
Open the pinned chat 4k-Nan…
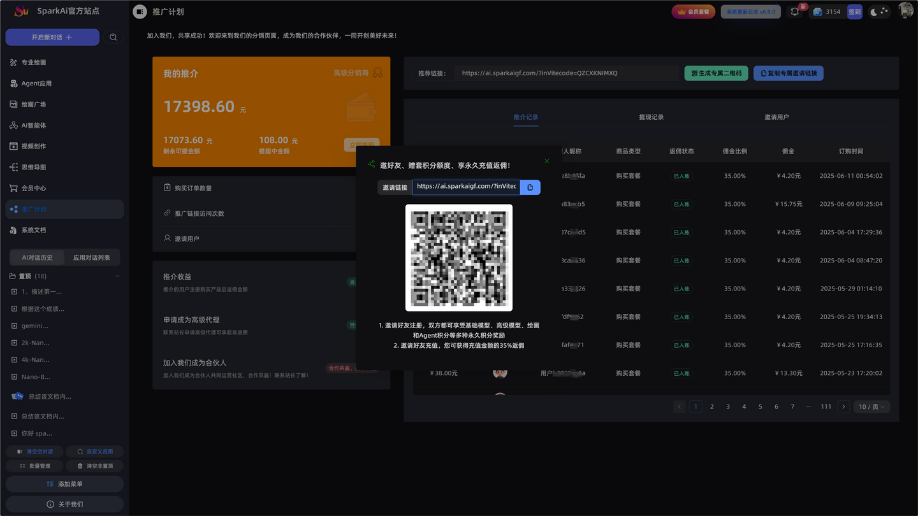64,359
